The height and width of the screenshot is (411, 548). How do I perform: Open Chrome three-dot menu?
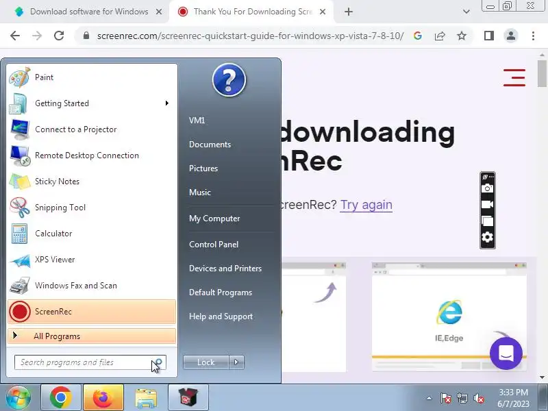pyautogui.click(x=533, y=36)
